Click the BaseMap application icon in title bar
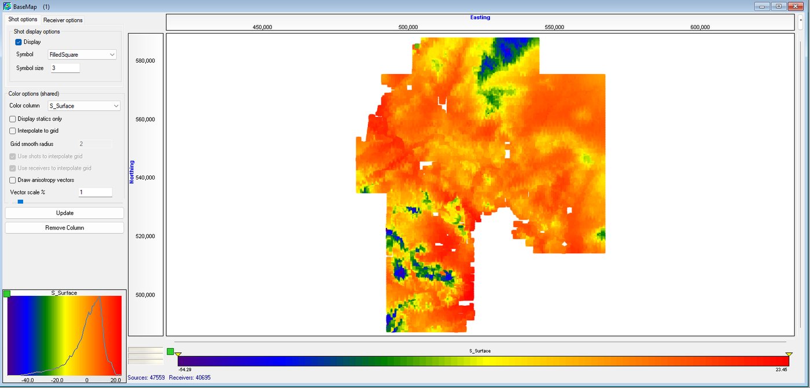810x388 pixels. coord(6,6)
